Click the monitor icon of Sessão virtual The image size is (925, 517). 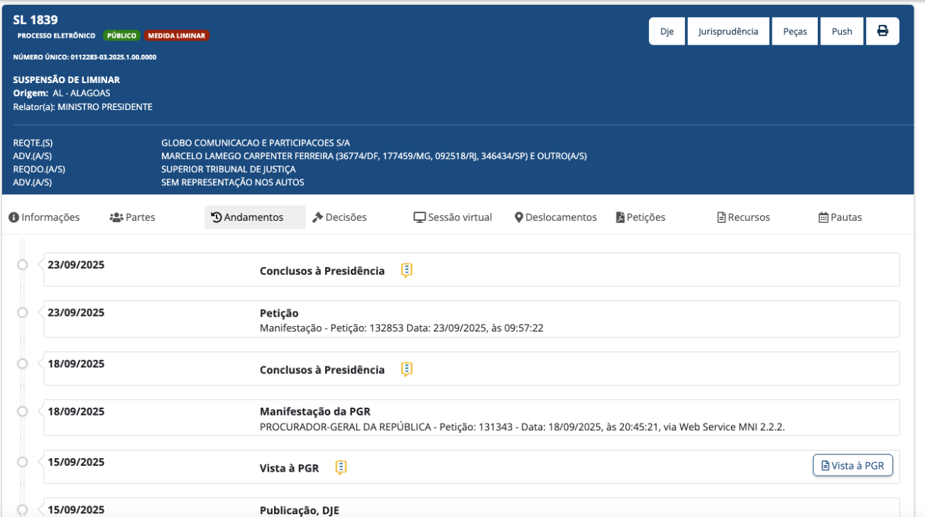pos(420,217)
